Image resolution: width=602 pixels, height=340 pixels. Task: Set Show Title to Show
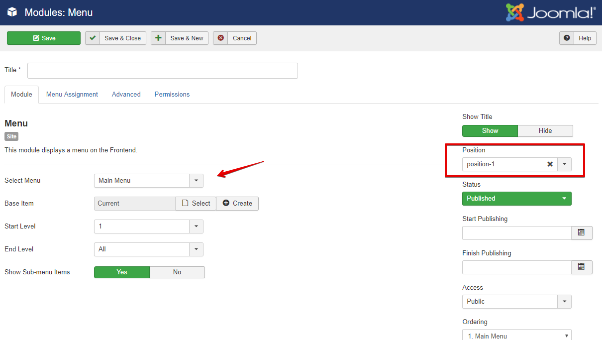coord(490,131)
